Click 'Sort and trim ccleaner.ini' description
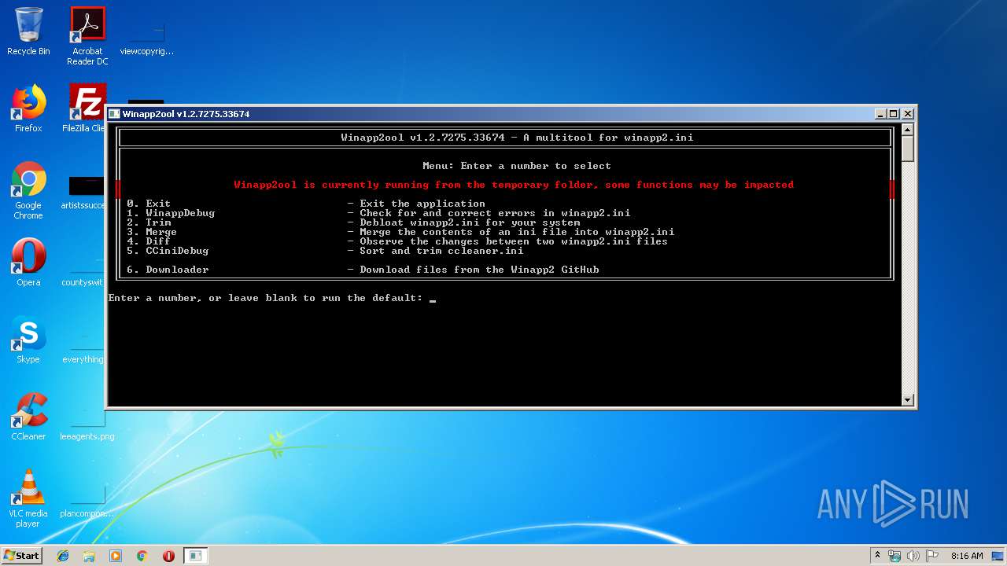This screenshot has height=566, width=1007. (441, 251)
